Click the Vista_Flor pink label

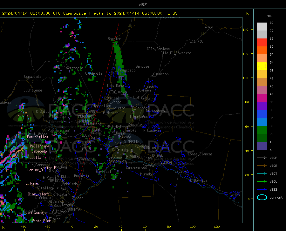coord(41,221)
